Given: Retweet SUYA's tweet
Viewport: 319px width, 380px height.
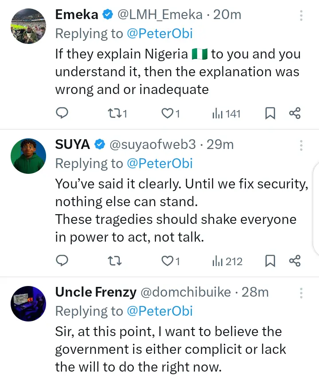Looking at the screenshot, I should (115, 261).
